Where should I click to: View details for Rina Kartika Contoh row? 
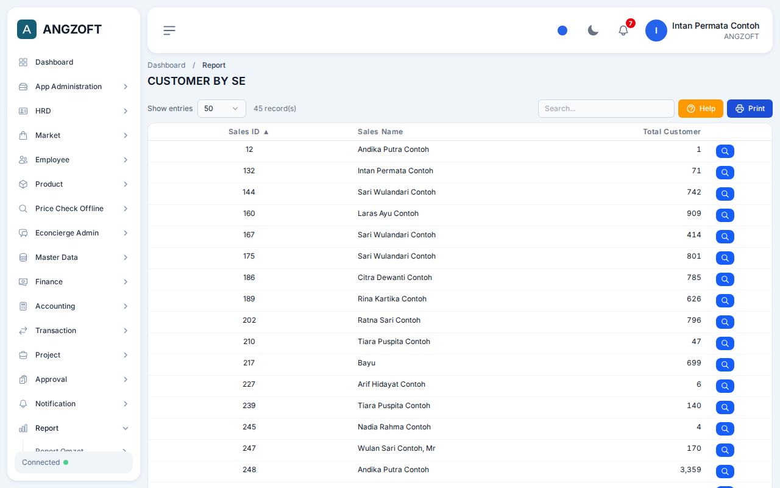click(x=725, y=301)
